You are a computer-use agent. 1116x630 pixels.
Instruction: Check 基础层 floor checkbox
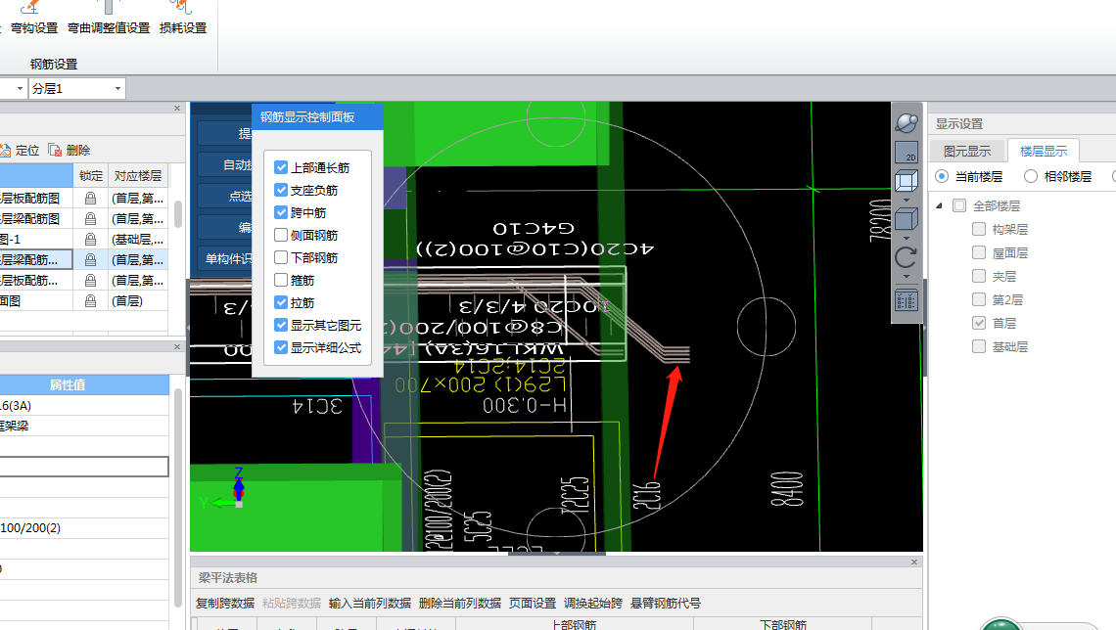tap(979, 346)
